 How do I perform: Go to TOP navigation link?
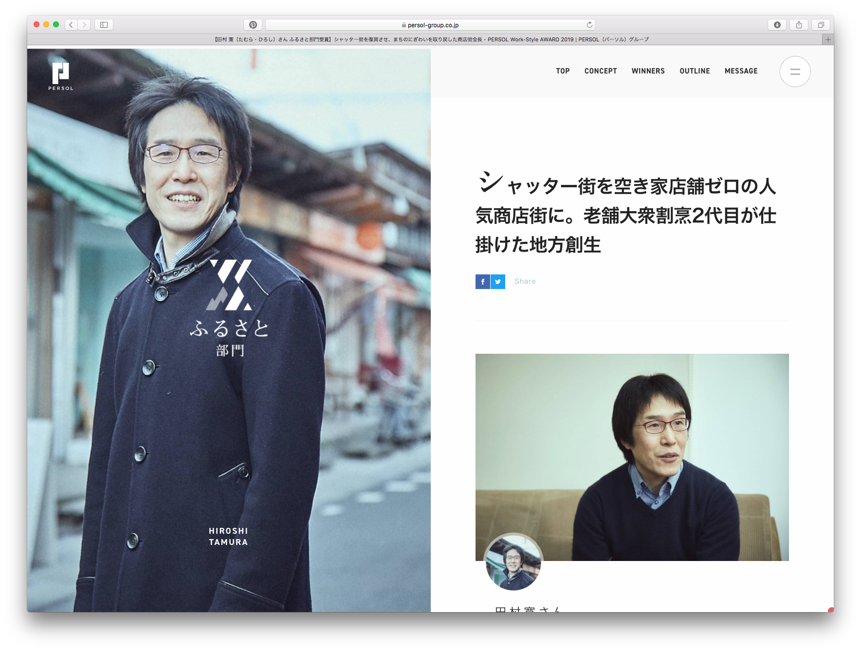pyautogui.click(x=563, y=71)
